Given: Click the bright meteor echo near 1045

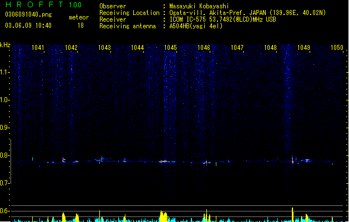Looking at the screenshot, I should (164, 162).
